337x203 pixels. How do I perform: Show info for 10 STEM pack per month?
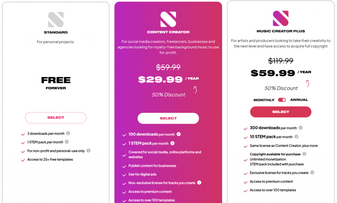(x=297, y=137)
